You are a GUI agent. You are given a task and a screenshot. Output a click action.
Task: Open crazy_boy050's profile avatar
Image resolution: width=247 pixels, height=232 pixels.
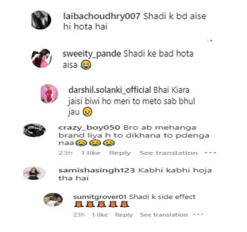[x=34, y=130]
